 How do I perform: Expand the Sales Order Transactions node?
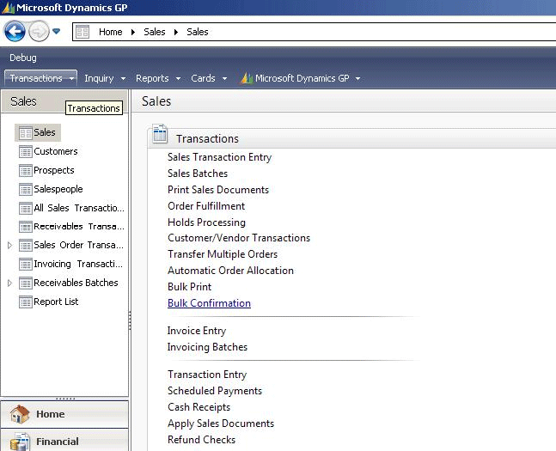[9, 245]
